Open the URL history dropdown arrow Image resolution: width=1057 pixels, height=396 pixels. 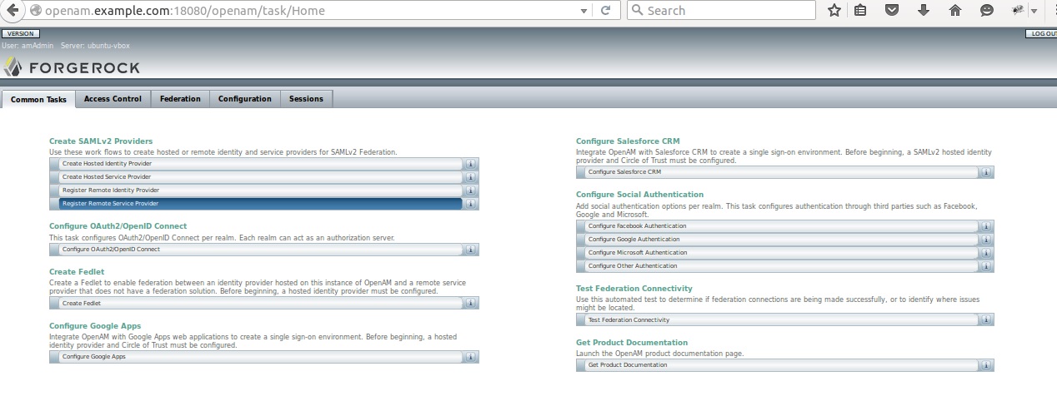(584, 12)
